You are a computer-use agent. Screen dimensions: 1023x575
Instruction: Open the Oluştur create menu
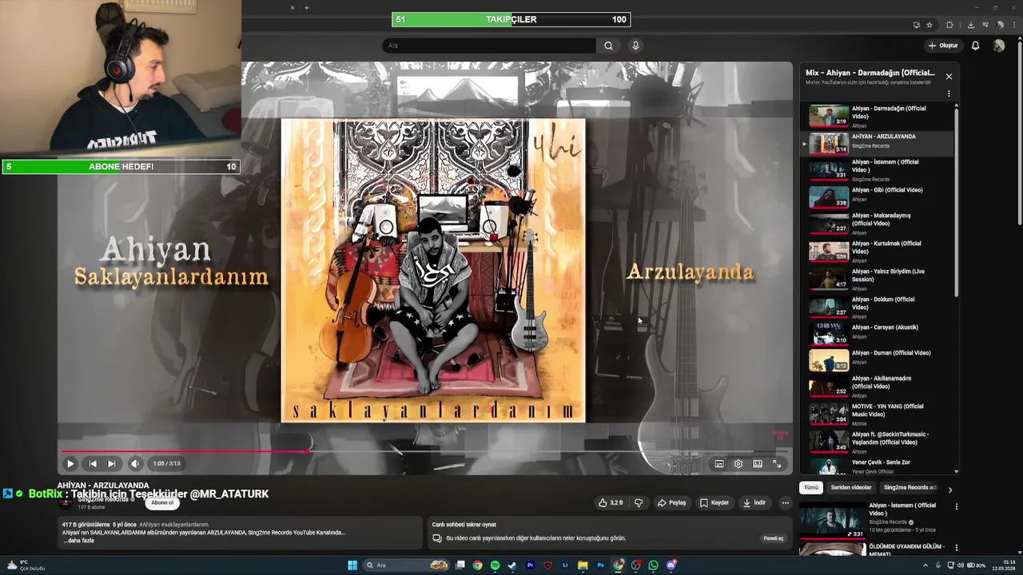click(x=943, y=46)
